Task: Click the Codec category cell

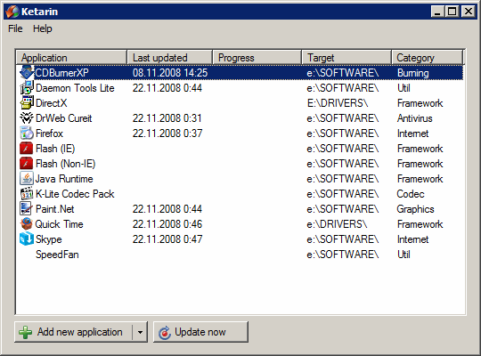Action: (411, 194)
